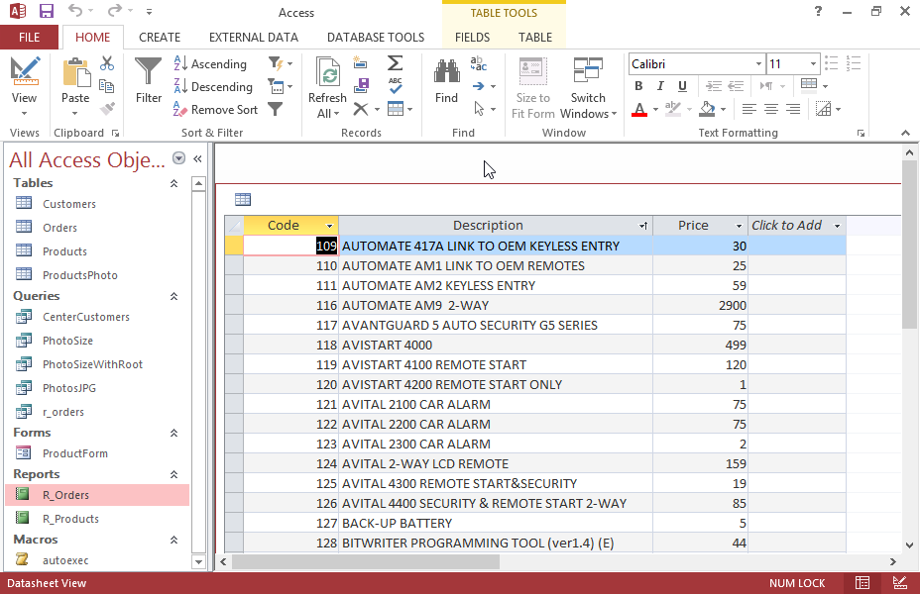Click the Delete record X icon
Screen dimensions: 920x594
[x=361, y=109]
